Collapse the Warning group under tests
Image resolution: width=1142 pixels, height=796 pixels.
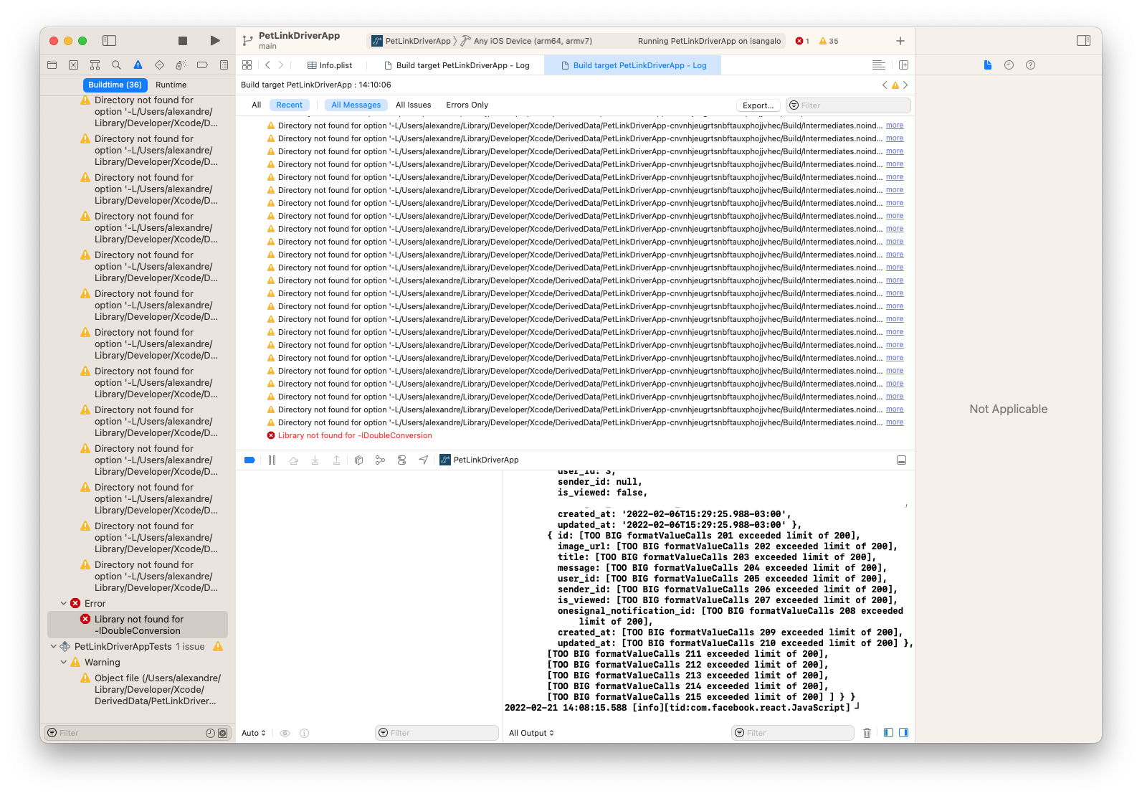(64, 662)
